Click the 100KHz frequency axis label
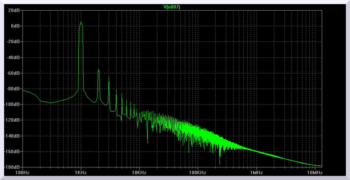This screenshot has width=350, height=180. tap(198, 172)
